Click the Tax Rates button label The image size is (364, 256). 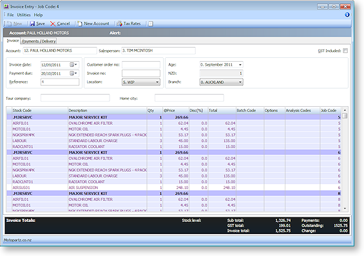point(132,24)
